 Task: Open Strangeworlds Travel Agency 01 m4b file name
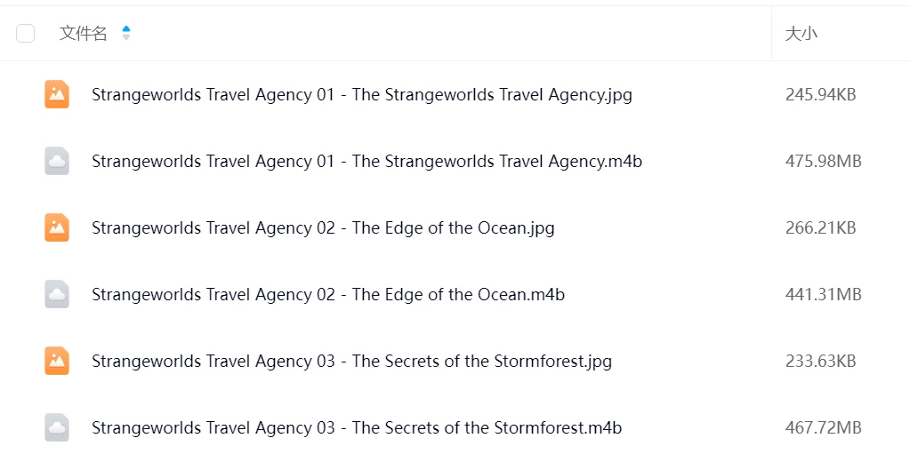(366, 161)
